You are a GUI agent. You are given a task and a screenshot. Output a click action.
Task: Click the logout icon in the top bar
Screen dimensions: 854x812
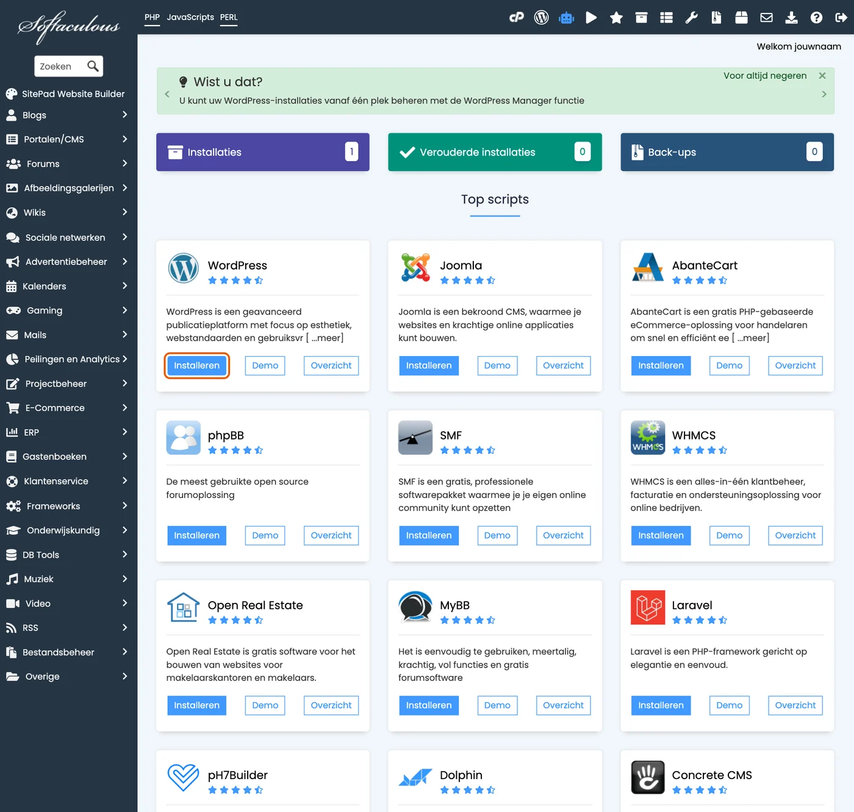point(841,18)
